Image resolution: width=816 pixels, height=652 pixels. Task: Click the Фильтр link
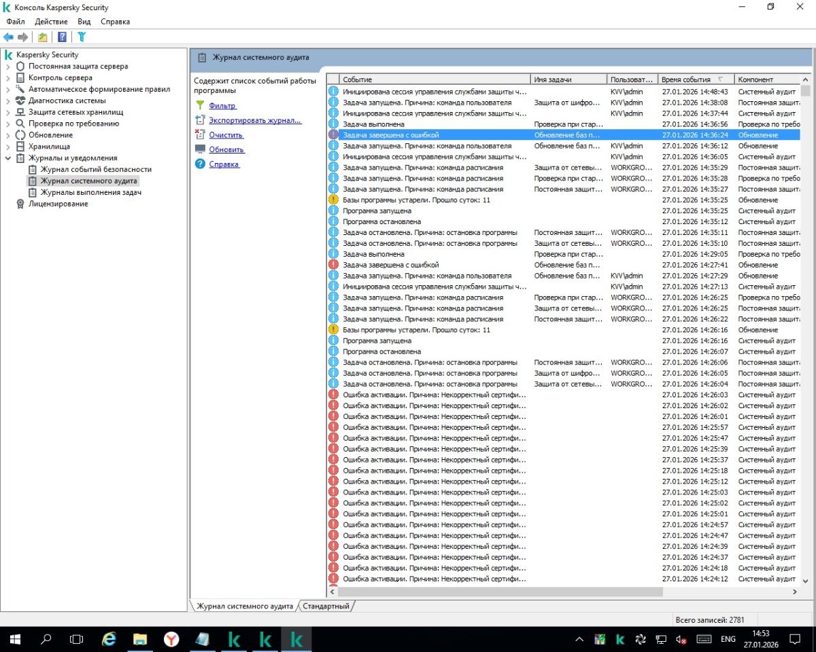(x=222, y=106)
